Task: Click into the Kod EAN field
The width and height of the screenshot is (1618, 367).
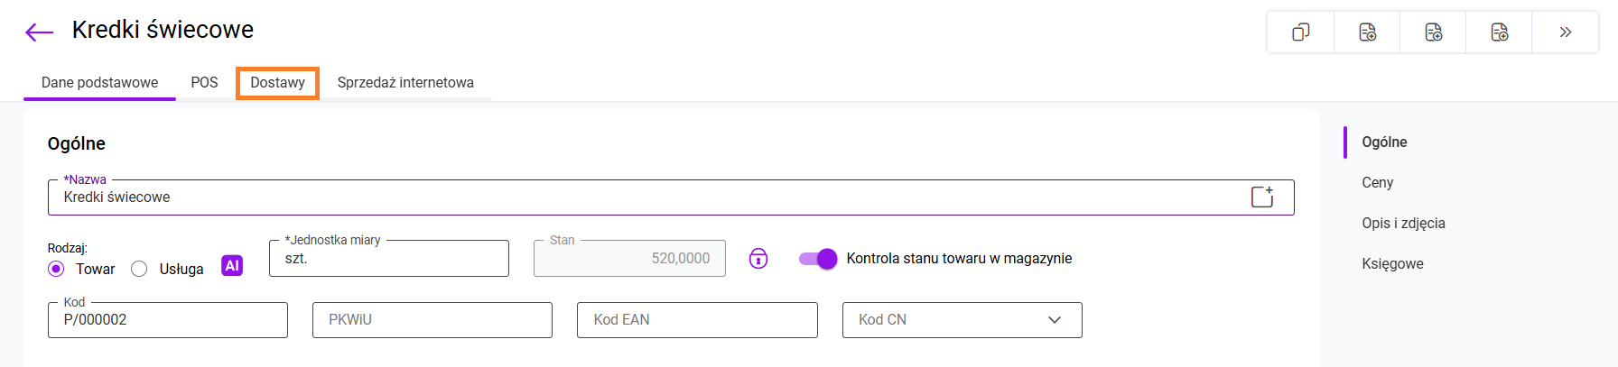Action: [696, 320]
